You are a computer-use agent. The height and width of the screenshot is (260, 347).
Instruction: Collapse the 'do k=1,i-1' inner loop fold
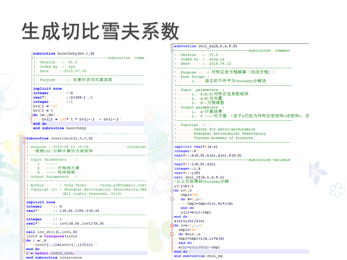172,199
